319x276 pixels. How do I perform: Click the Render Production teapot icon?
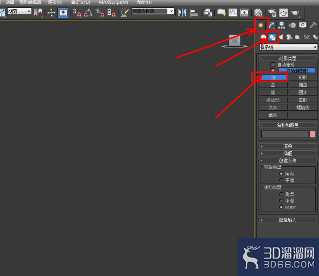click(295, 12)
